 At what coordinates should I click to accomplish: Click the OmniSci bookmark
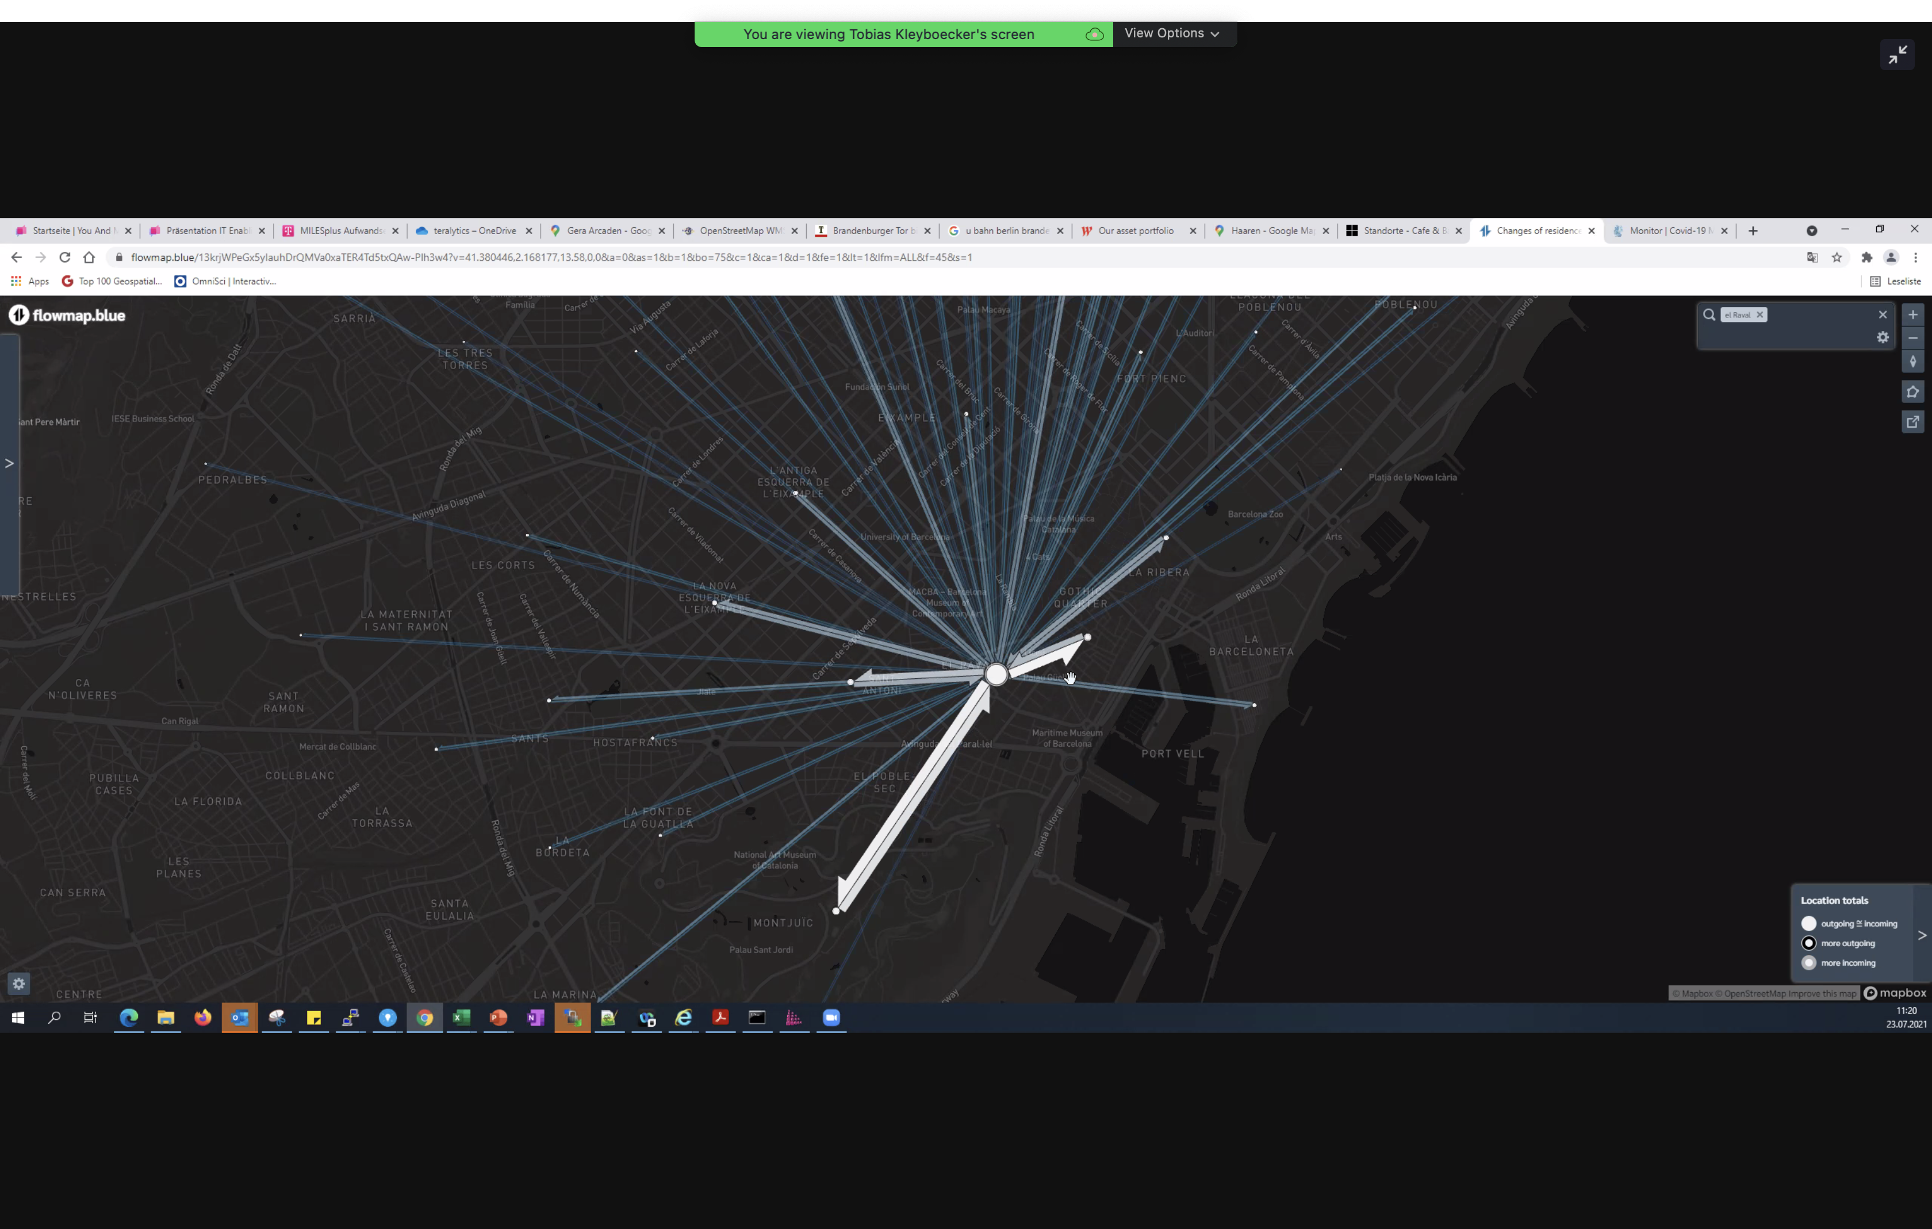pos(225,281)
